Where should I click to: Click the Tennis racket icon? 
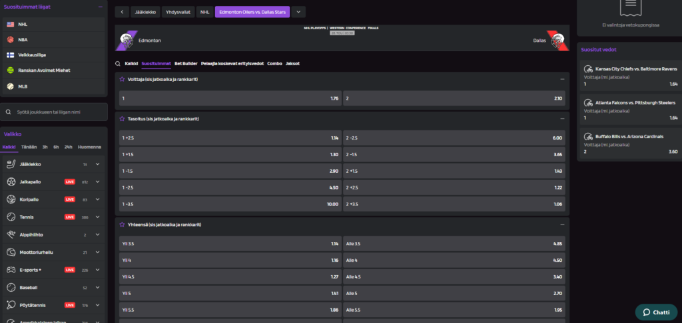pos(11,217)
